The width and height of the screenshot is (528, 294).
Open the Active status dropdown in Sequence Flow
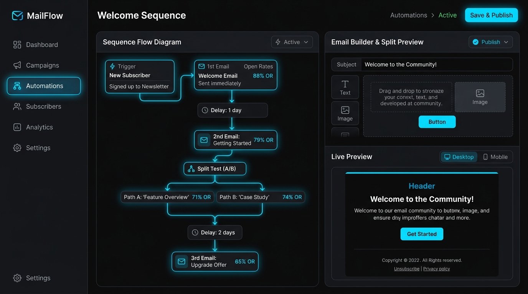click(292, 42)
